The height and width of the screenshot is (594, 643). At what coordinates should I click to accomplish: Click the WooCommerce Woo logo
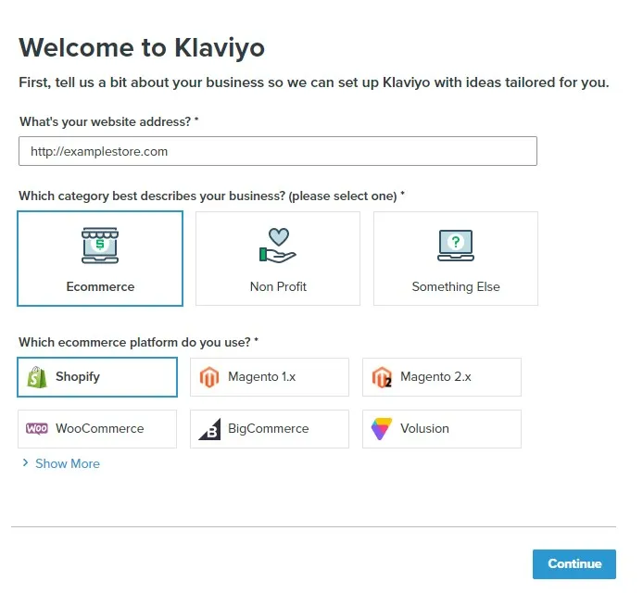37,429
